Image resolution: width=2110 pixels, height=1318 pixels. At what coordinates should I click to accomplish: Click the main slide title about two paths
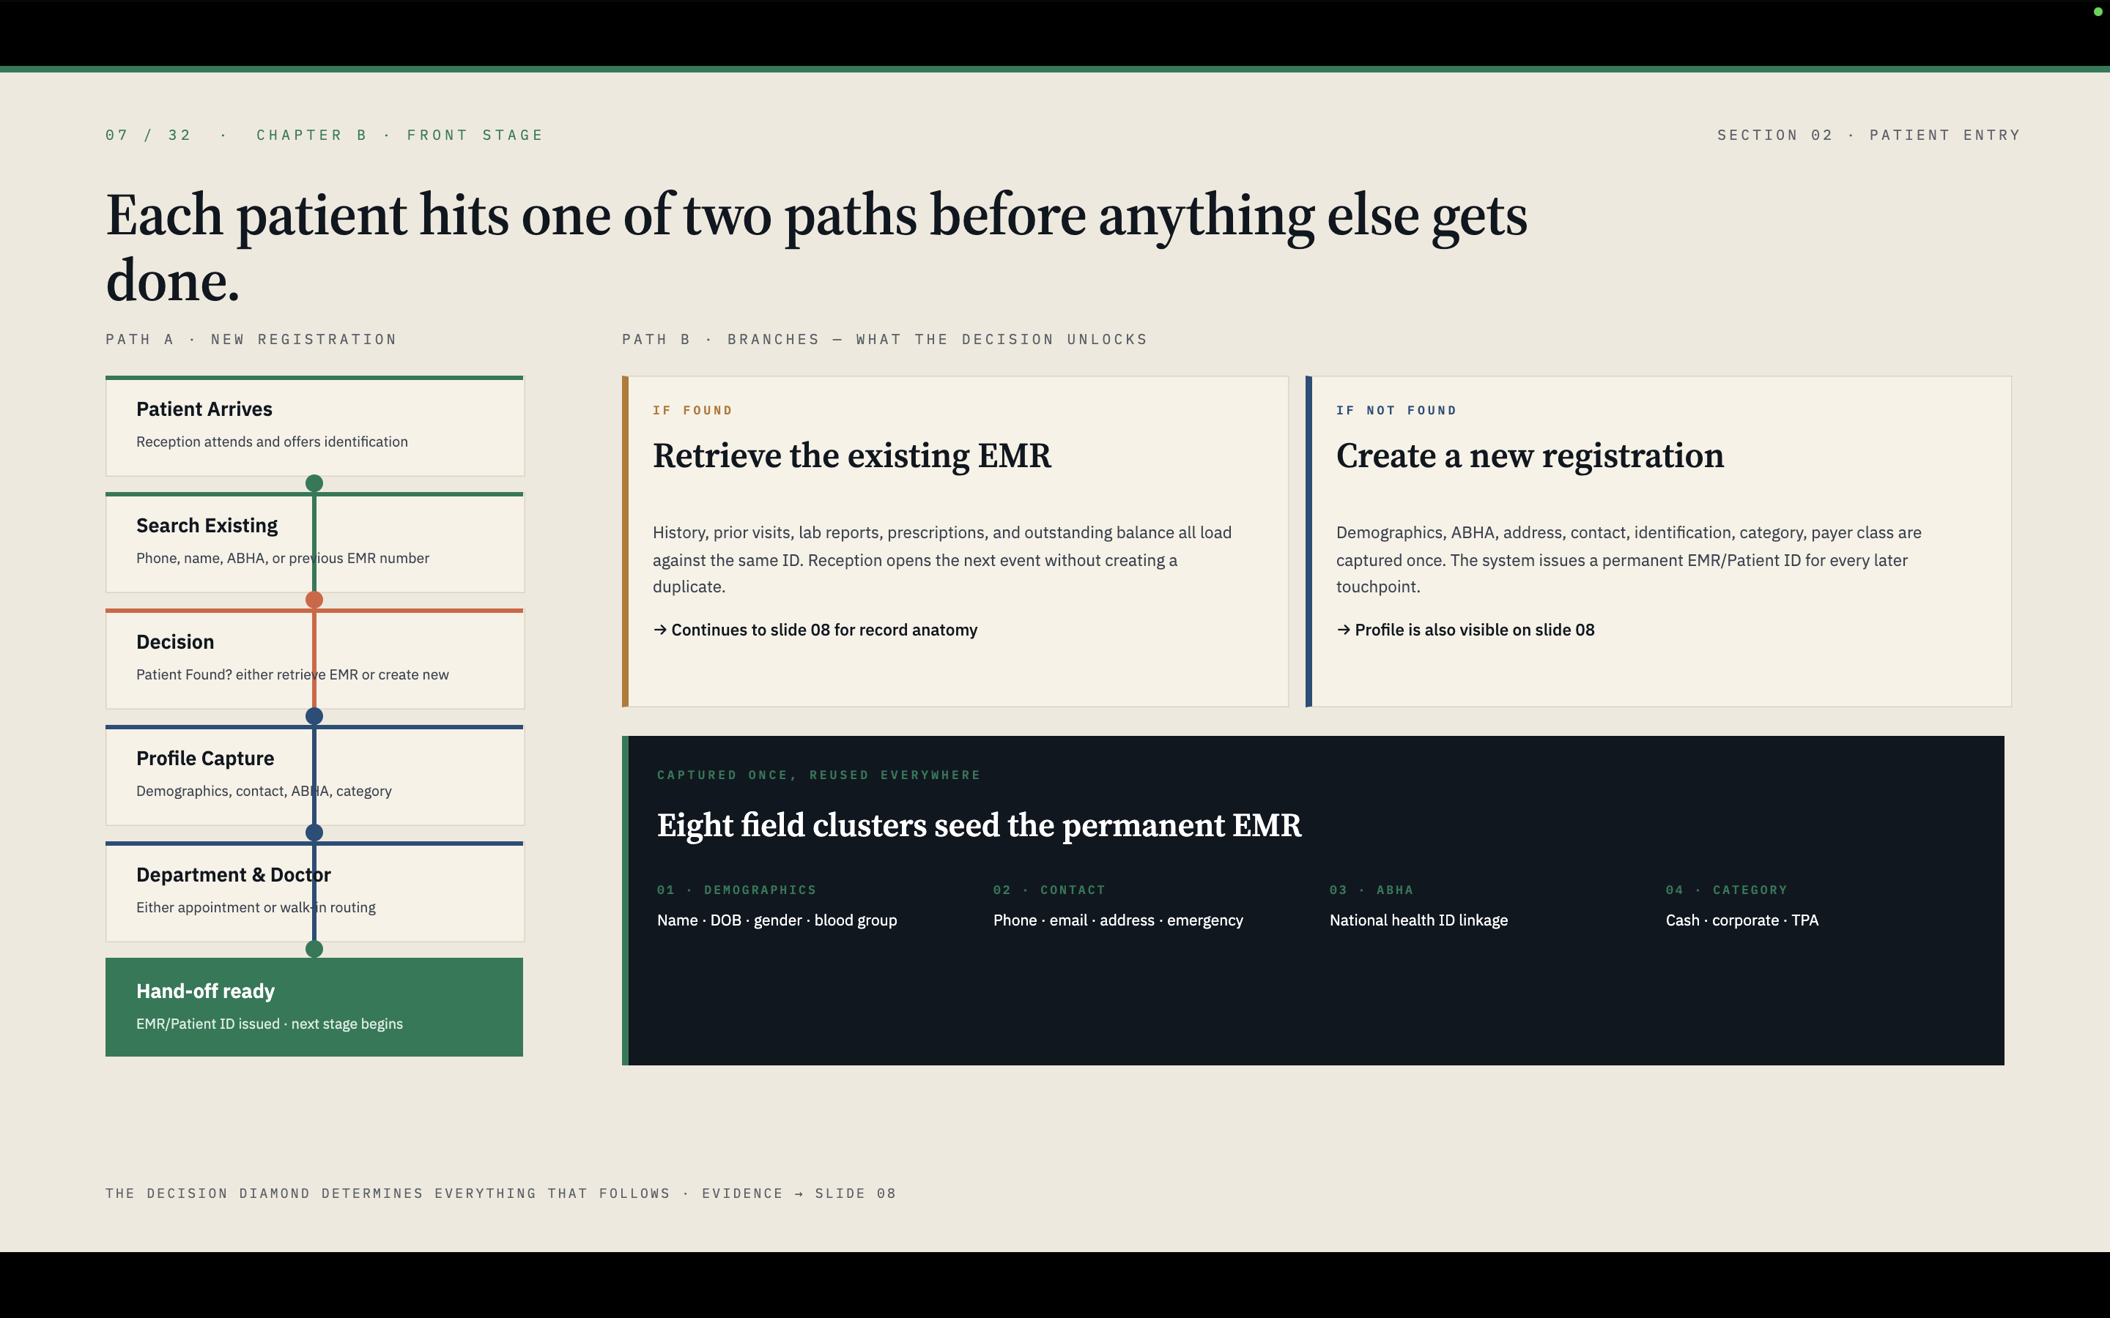pos(816,247)
